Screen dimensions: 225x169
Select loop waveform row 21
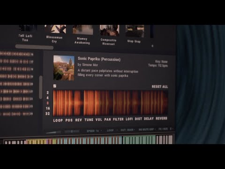[16, 92]
